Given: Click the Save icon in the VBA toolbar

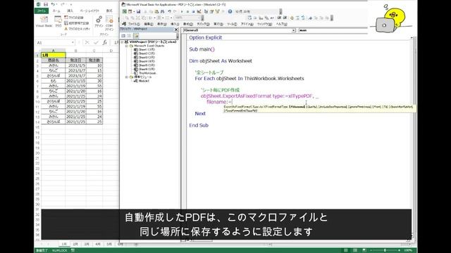Looking at the screenshot, I should [138, 11].
